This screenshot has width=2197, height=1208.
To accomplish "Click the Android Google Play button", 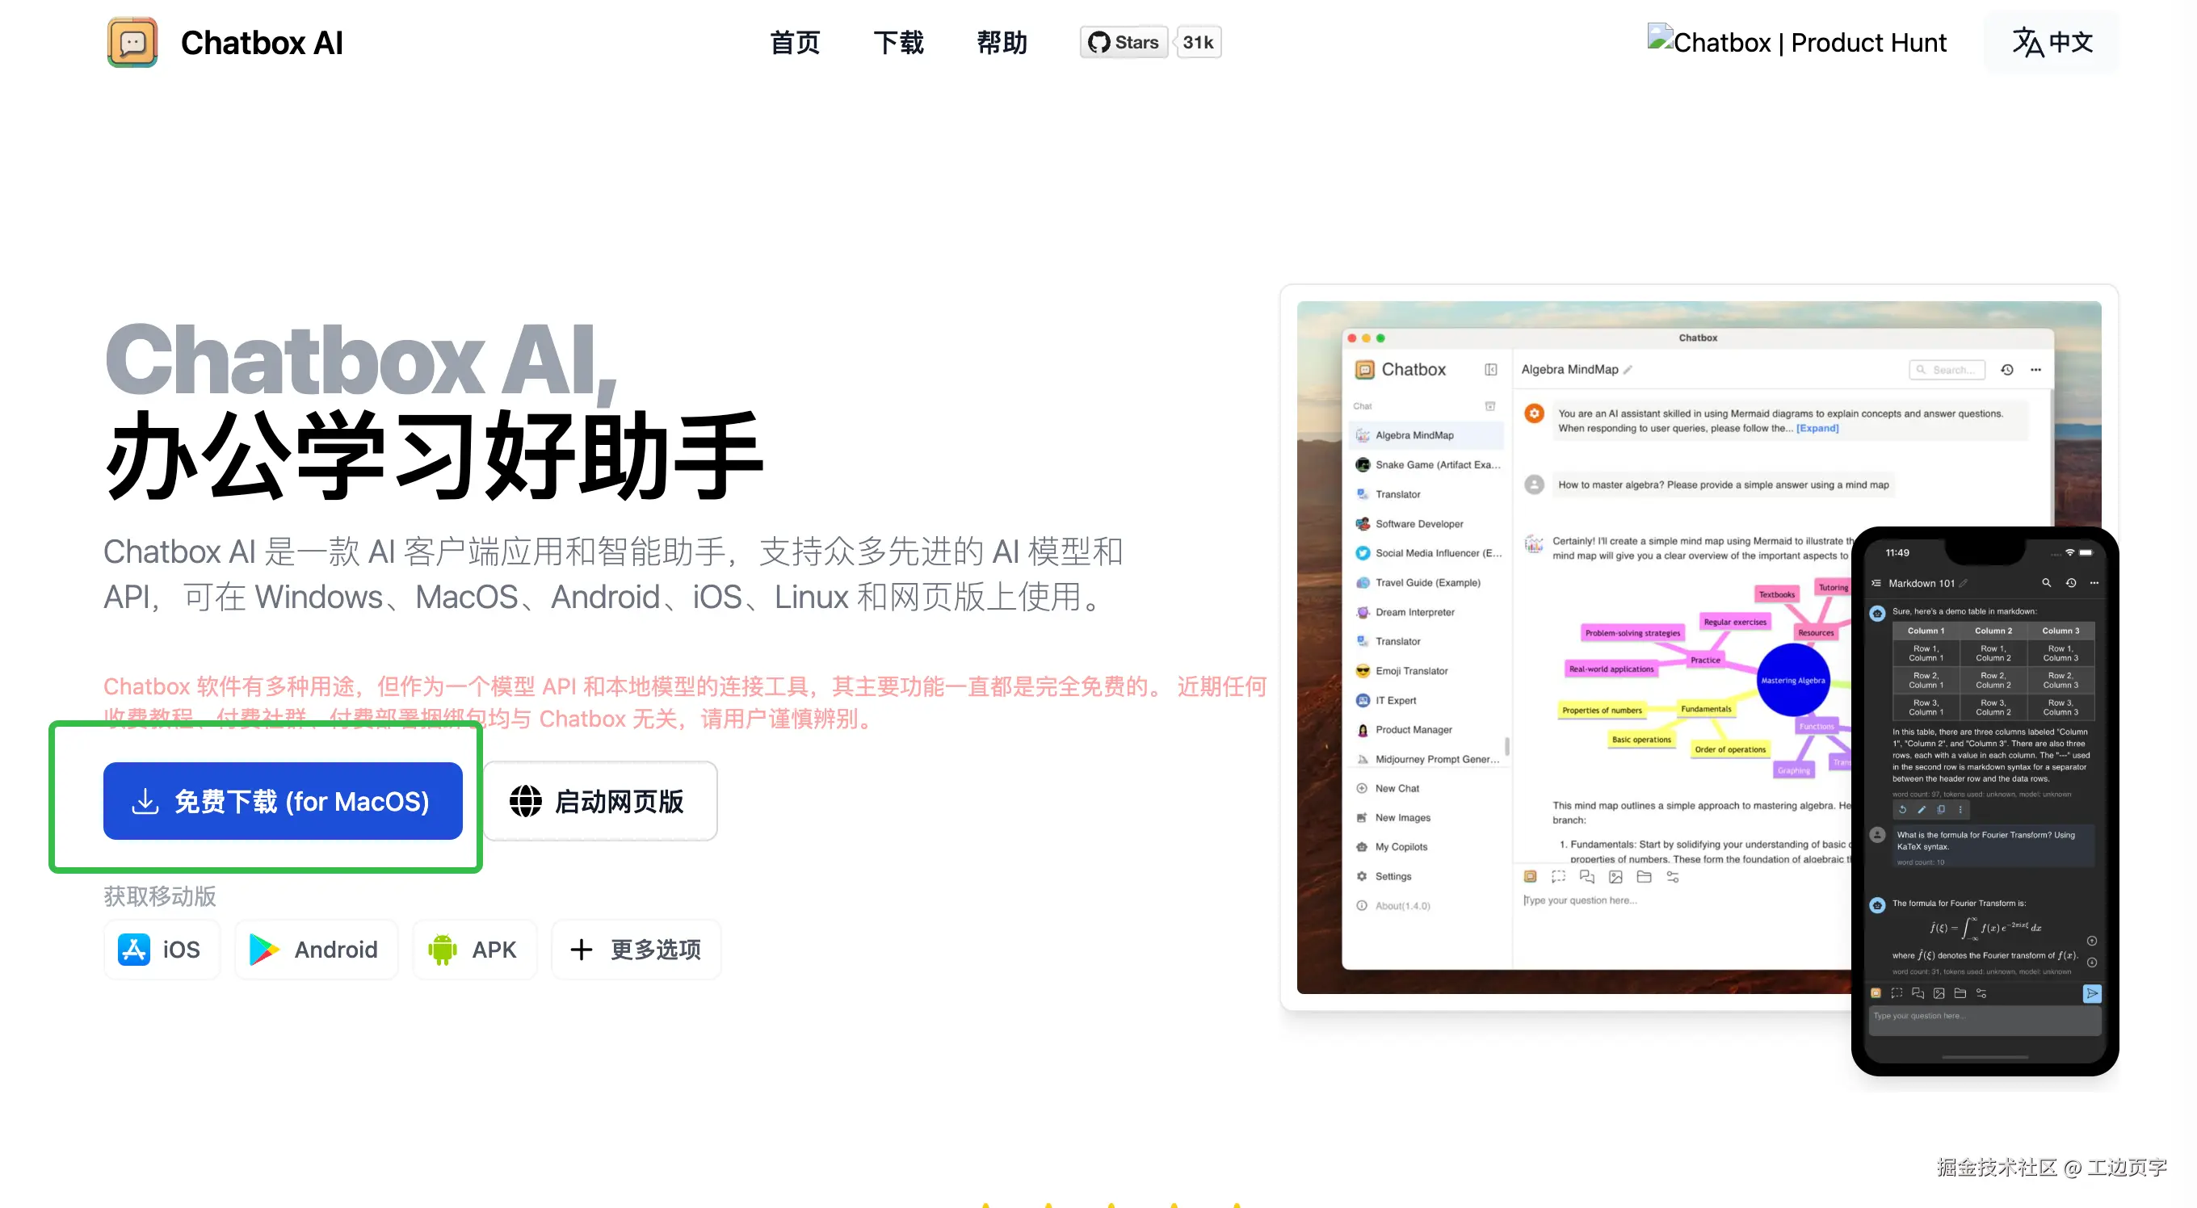I will click(x=316, y=949).
